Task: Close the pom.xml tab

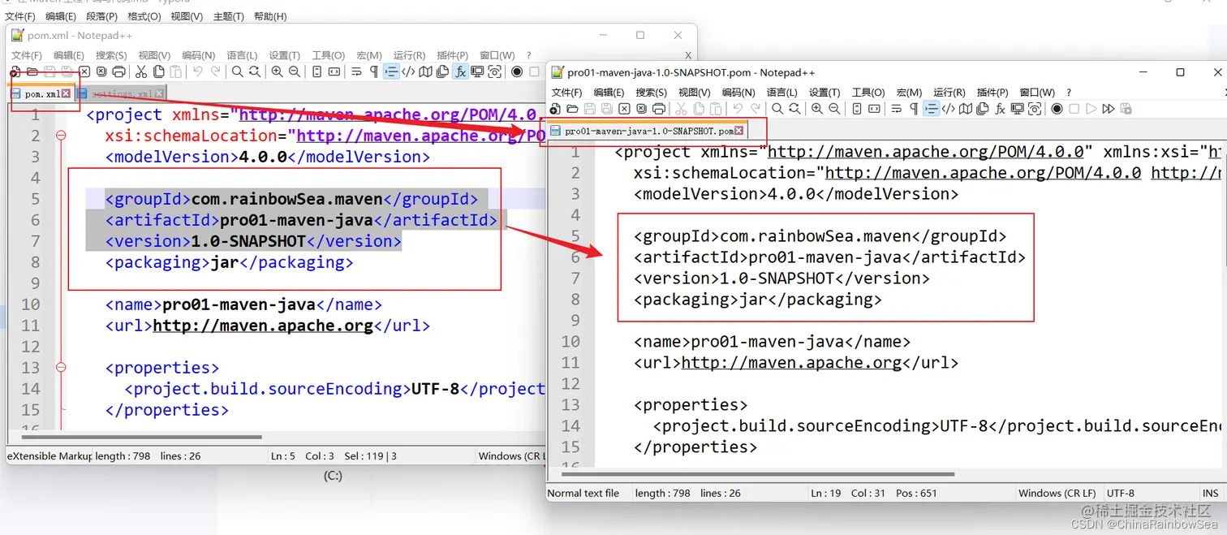Action: point(67,94)
